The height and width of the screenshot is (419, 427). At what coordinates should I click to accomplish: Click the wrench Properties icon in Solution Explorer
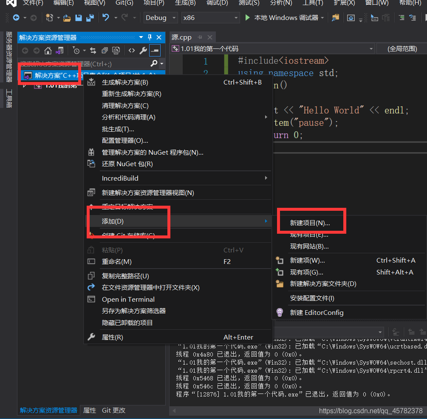[x=143, y=51]
